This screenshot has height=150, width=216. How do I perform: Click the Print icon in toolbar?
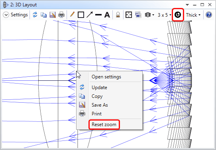coord(61,15)
